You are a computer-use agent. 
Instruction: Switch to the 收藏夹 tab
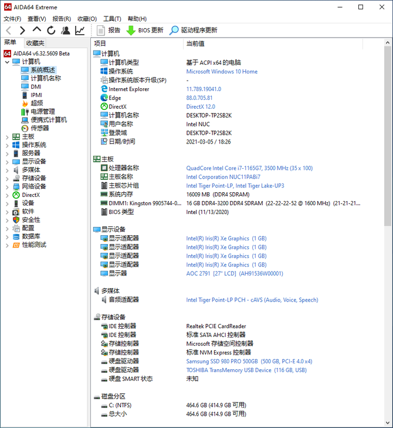(x=35, y=43)
